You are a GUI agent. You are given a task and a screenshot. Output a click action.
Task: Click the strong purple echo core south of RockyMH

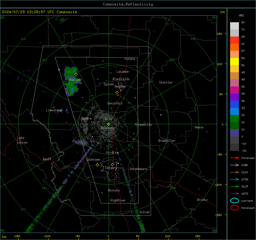click(x=71, y=91)
